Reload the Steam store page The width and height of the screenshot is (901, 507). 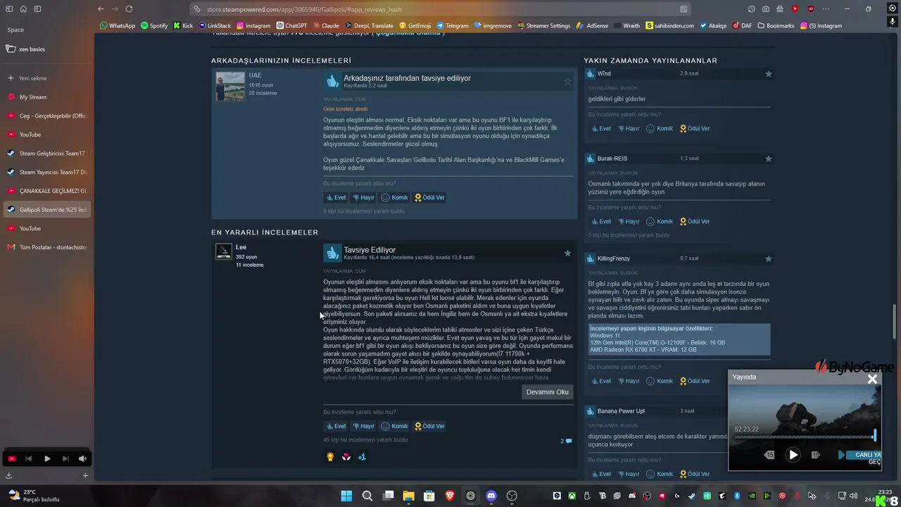pos(129,9)
